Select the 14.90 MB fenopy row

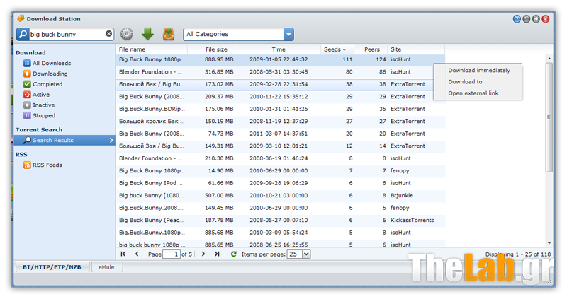tap(281, 170)
